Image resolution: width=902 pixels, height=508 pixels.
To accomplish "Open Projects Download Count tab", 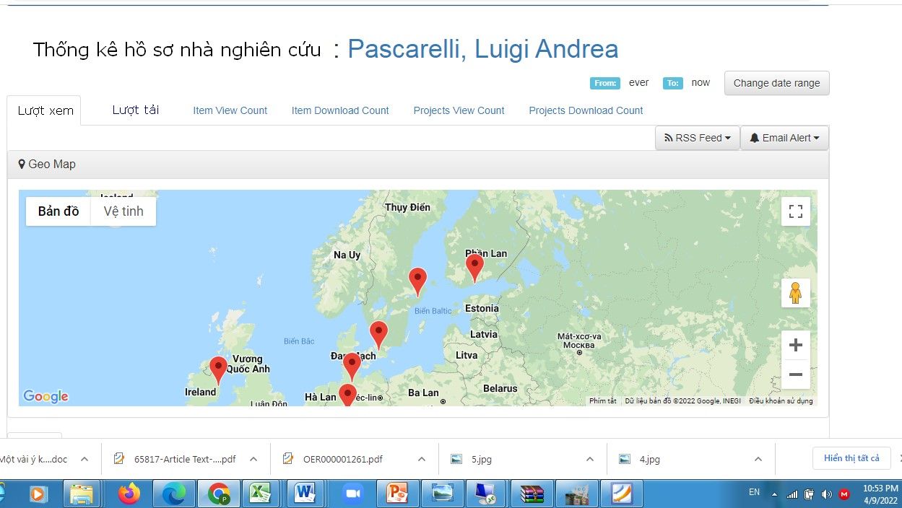I will click(x=586, y=110).
